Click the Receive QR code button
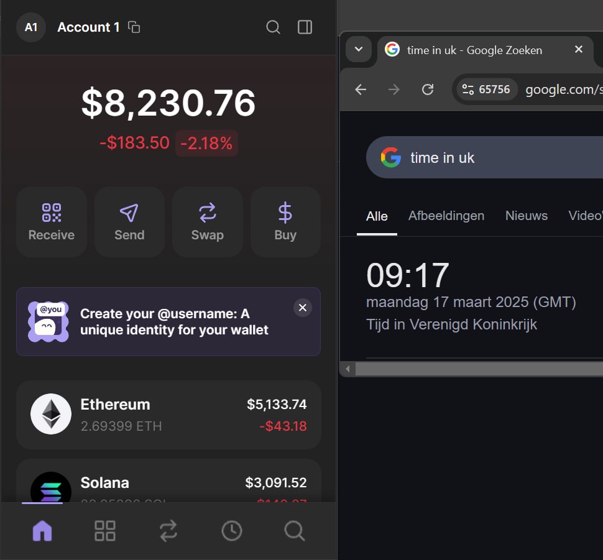Viewport: 603px width, 560px height. click(52, 222)
